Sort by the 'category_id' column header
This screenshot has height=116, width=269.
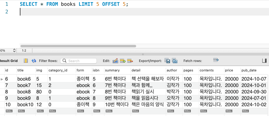[x=58, y=70]
